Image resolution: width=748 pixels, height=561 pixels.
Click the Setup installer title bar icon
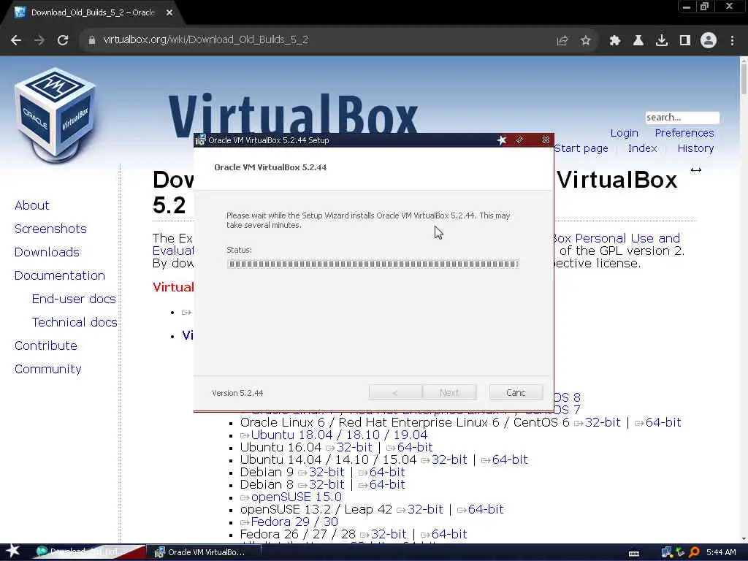click(x=200, y=140)
